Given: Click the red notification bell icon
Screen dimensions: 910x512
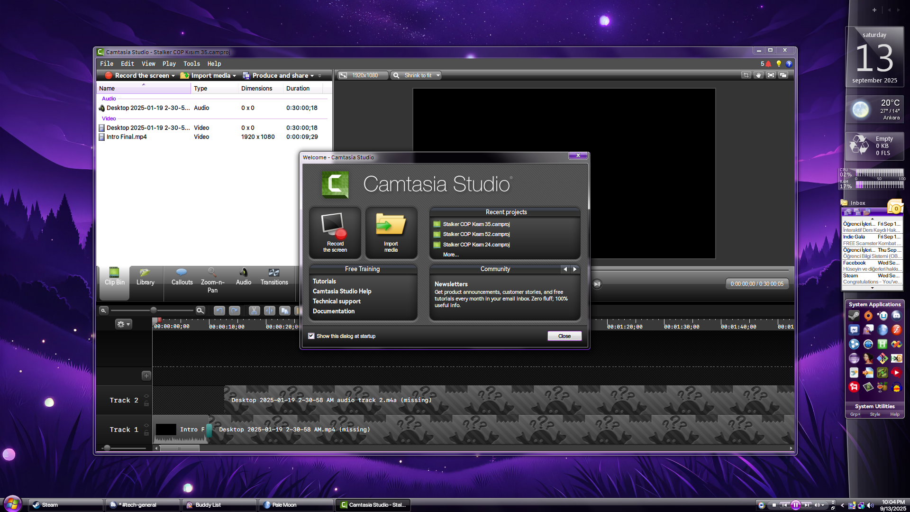Looking at the screenshot, I should click(768, 64).
